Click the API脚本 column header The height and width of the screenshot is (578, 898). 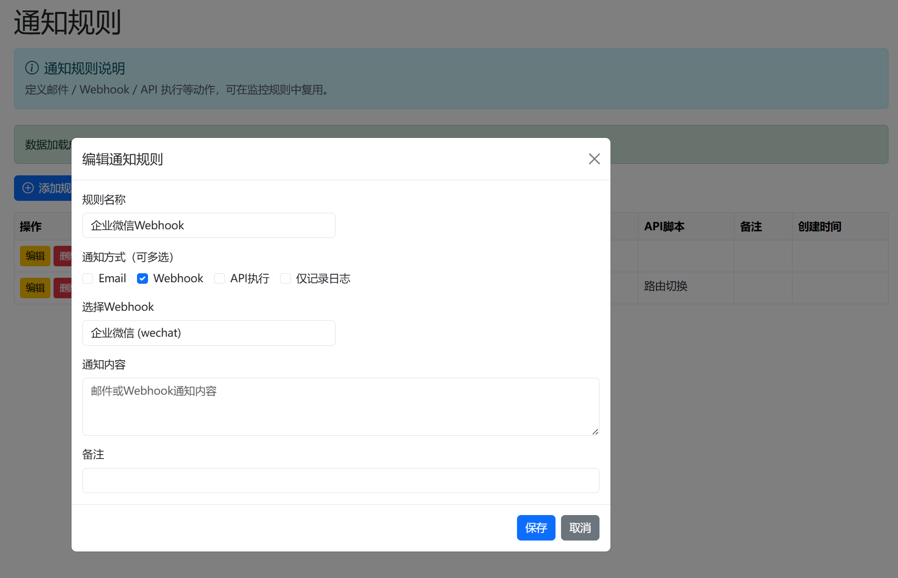[664, 226]
